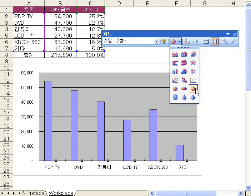Select the line chart type
This screenshot has height=196, width=251.
click(175, 80)
